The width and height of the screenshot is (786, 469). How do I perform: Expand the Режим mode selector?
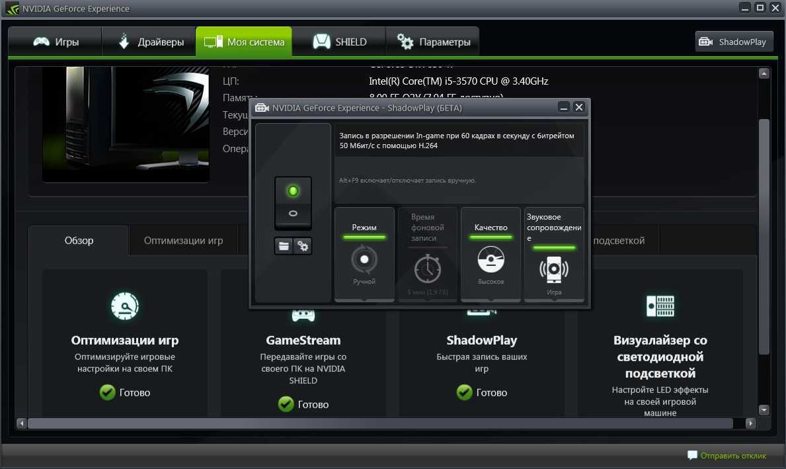click(364, 255)
